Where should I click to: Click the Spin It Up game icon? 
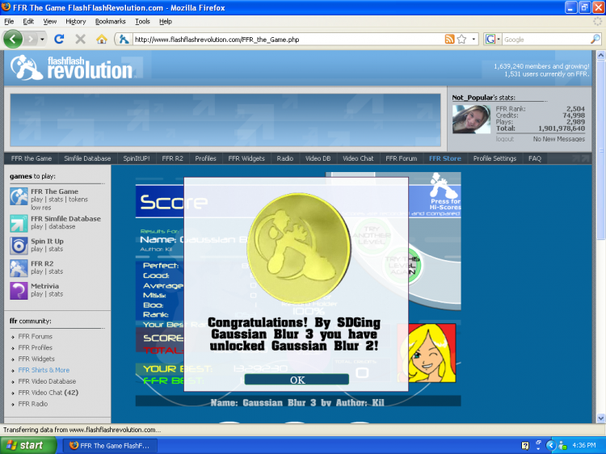tap(19, 246)
